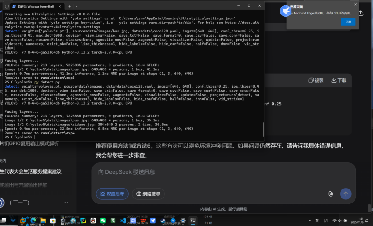Open chat 挽输出与开漏输出详解 in sidebar
The height and width of the screenshot is (226, 373).
click(23, 185)
